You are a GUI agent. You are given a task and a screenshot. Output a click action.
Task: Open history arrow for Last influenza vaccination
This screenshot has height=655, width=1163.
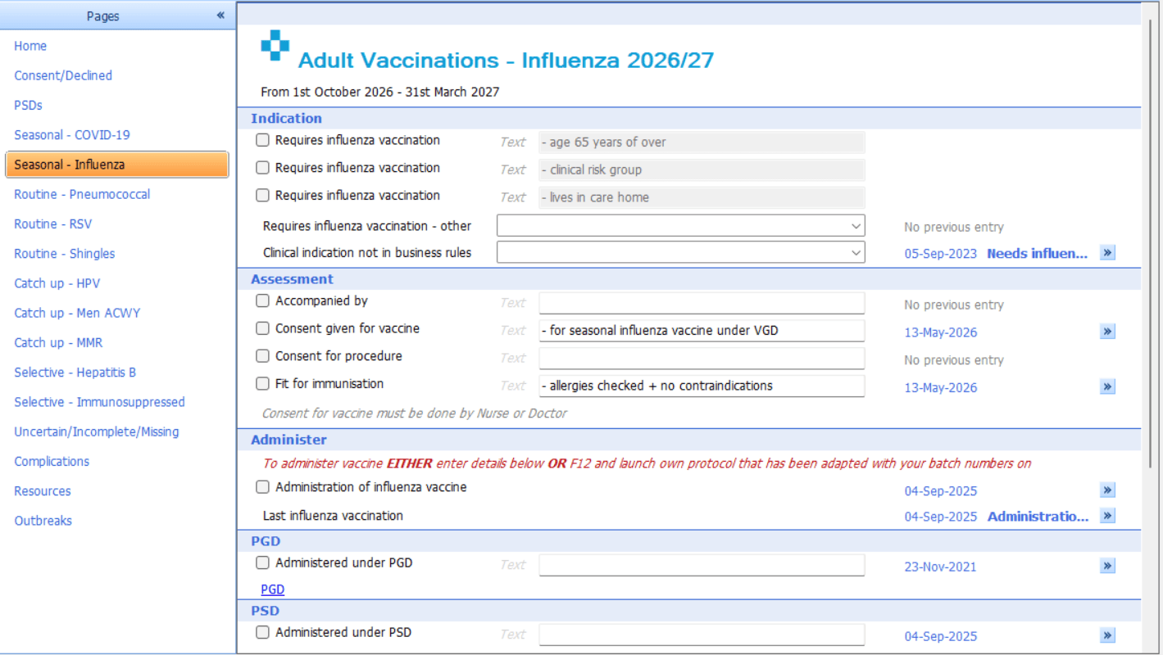point(1107,516)
